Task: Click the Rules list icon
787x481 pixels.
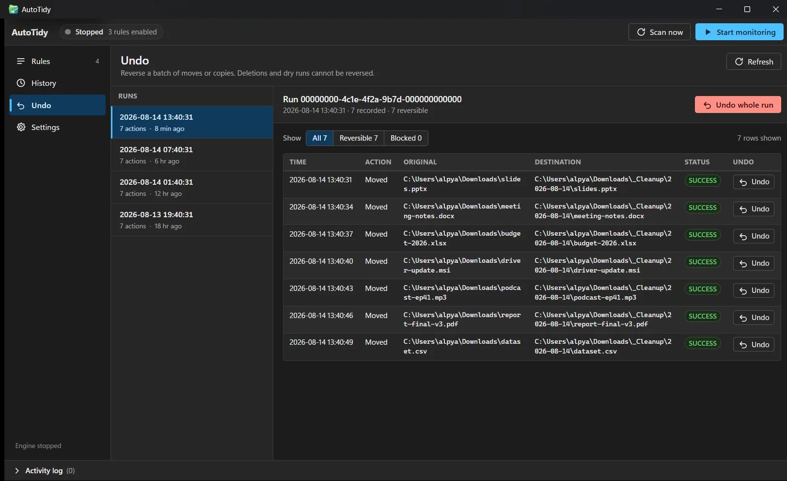Action: click(21, 61)
